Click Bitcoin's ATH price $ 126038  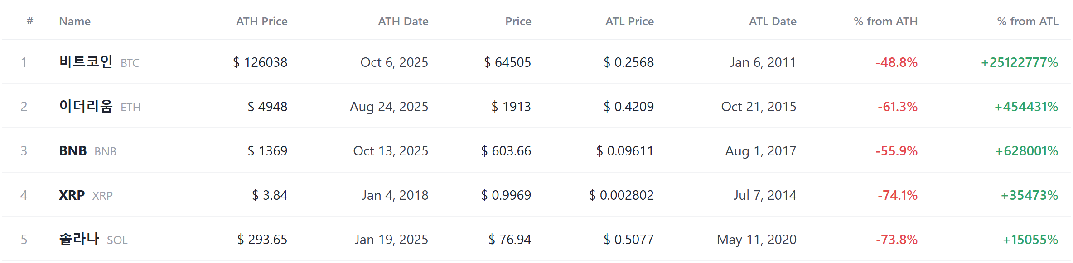pos(260,62)
